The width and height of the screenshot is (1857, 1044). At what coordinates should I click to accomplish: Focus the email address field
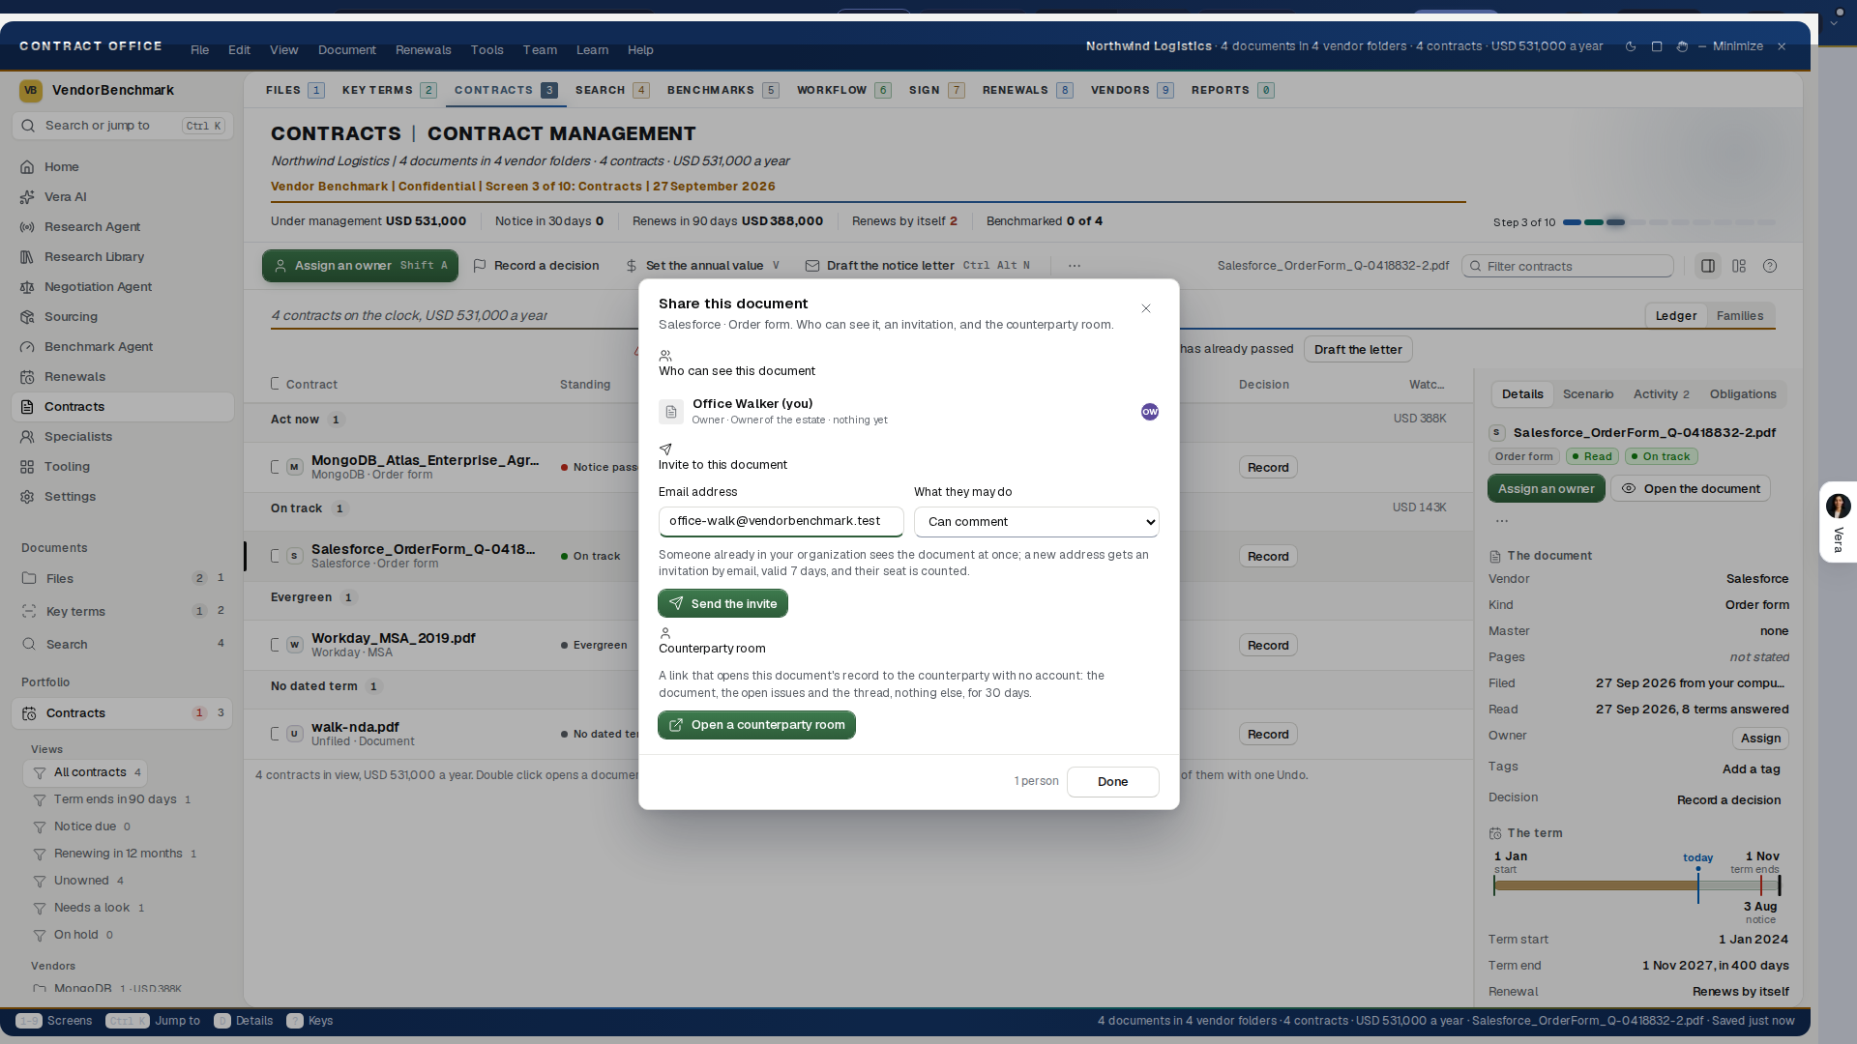click(781, 521)
